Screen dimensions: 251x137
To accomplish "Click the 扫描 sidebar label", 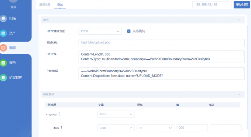I will click(13, 18).
